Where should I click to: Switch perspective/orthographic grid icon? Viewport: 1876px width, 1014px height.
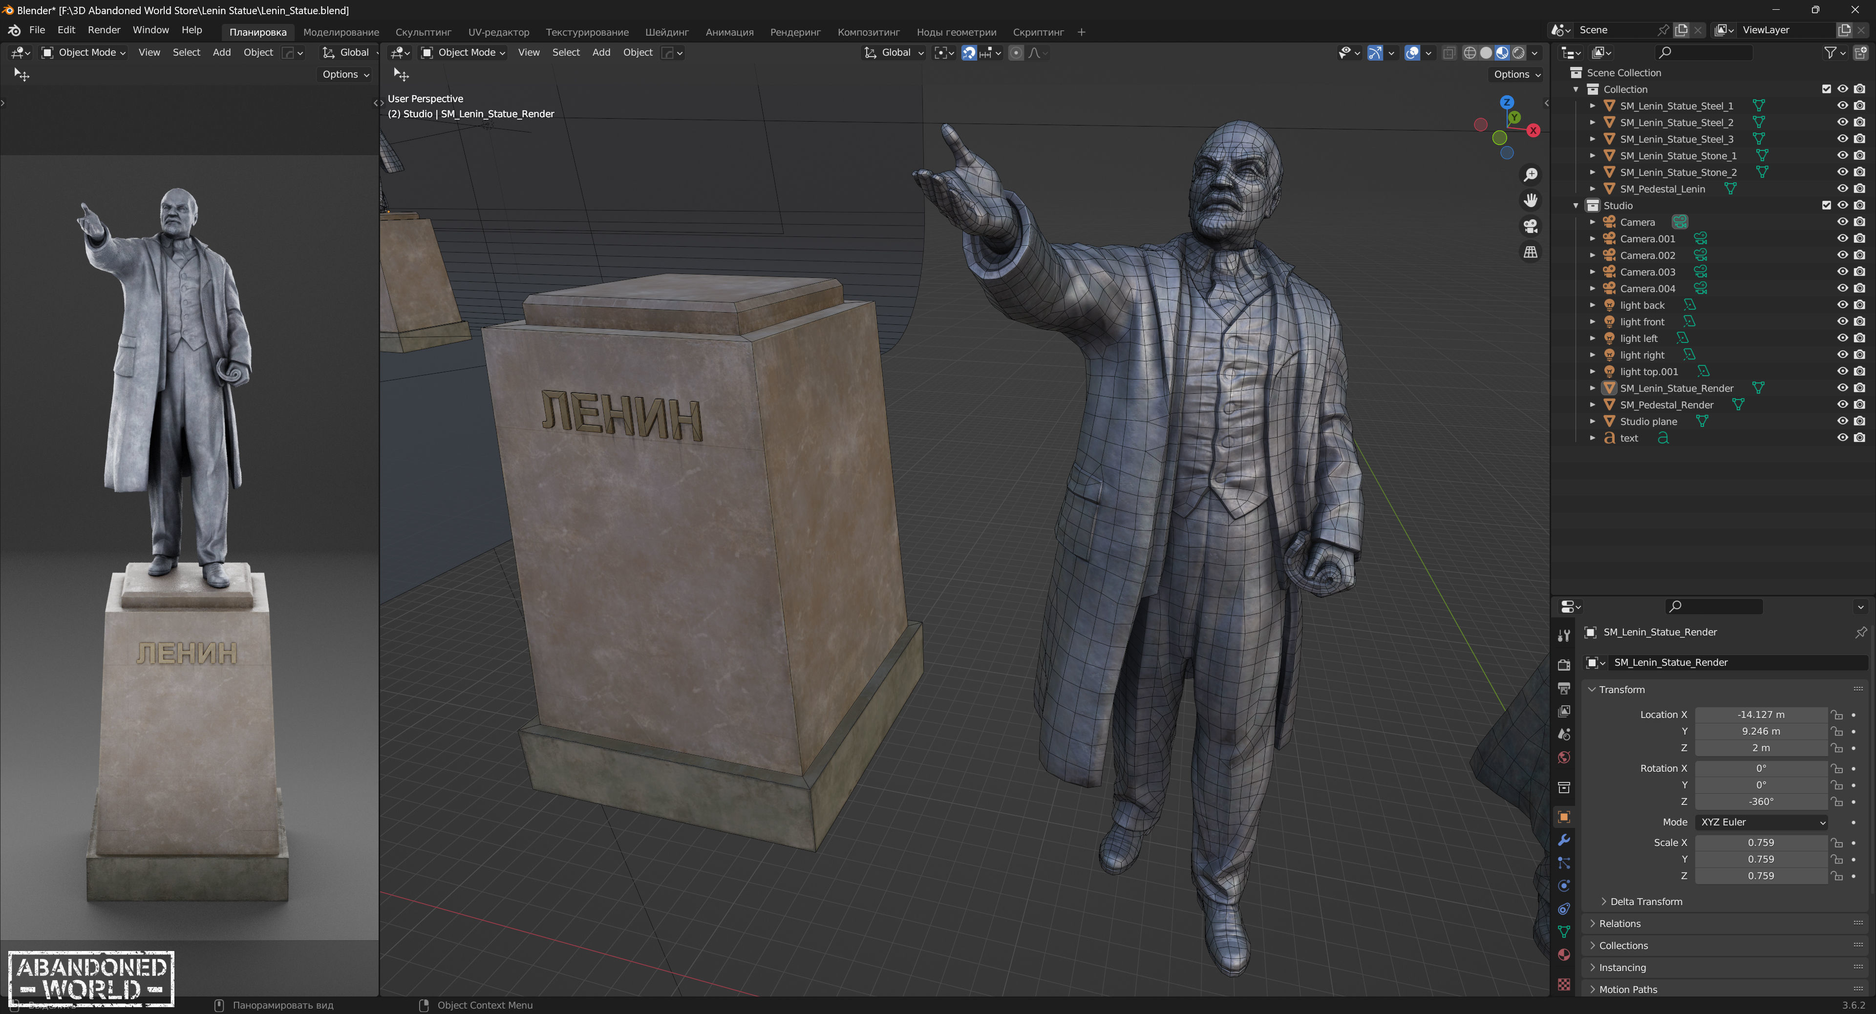click(x=1530, y=252)
